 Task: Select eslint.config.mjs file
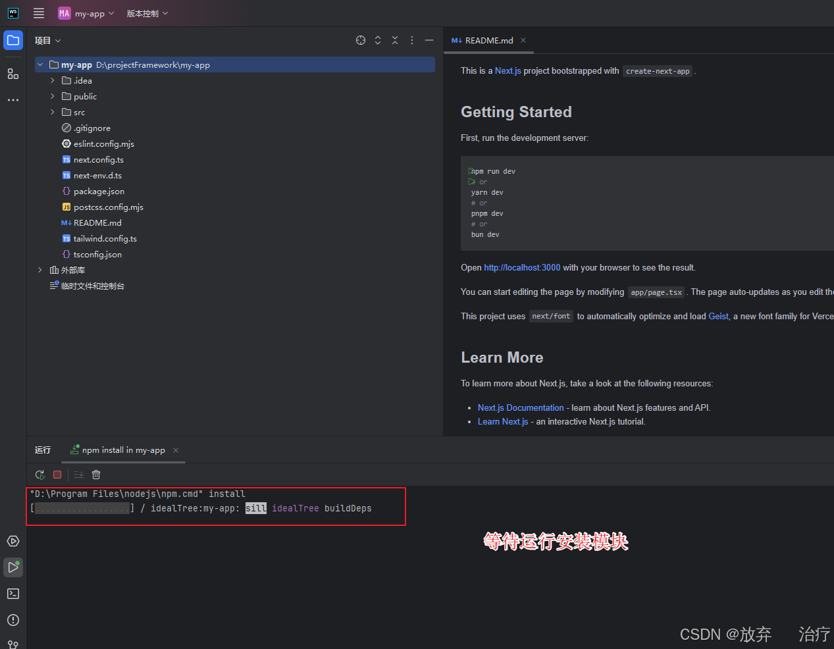tap(103, 144)
